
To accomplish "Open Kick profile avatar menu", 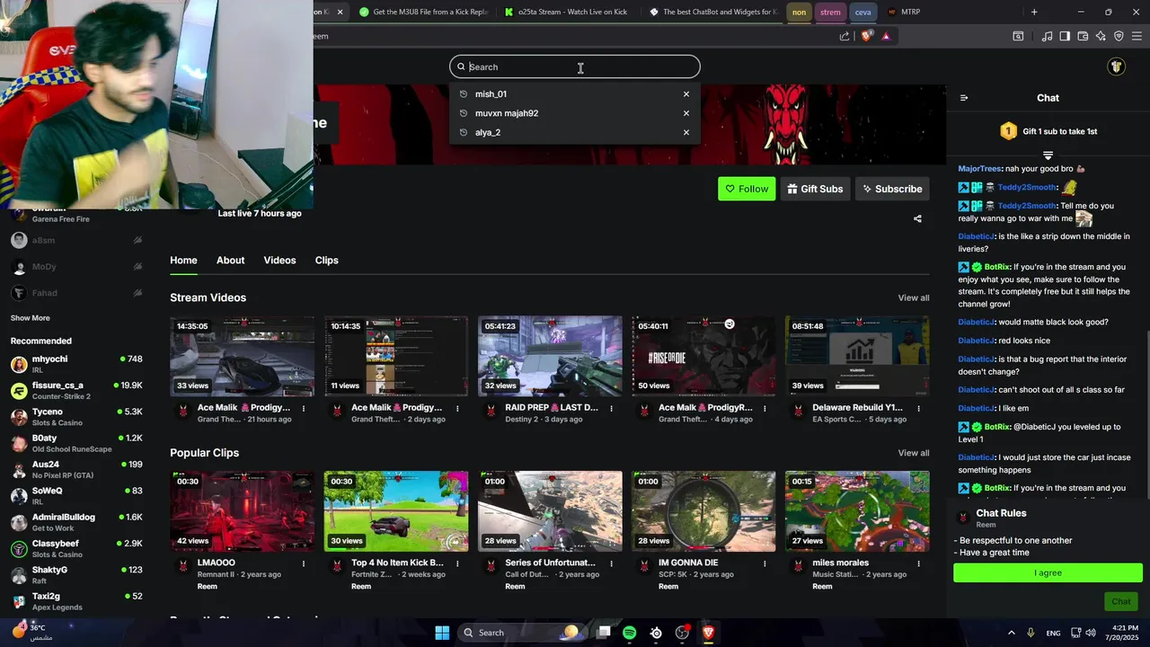I will [1116, 66].
